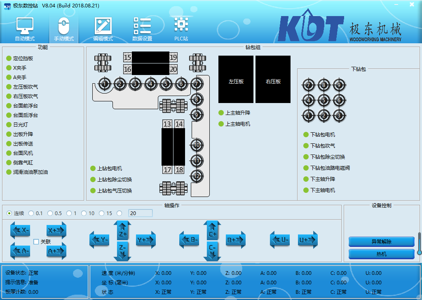Select lower drill pack spindle 5
The image size is (422, 300).
click(324, 100)
